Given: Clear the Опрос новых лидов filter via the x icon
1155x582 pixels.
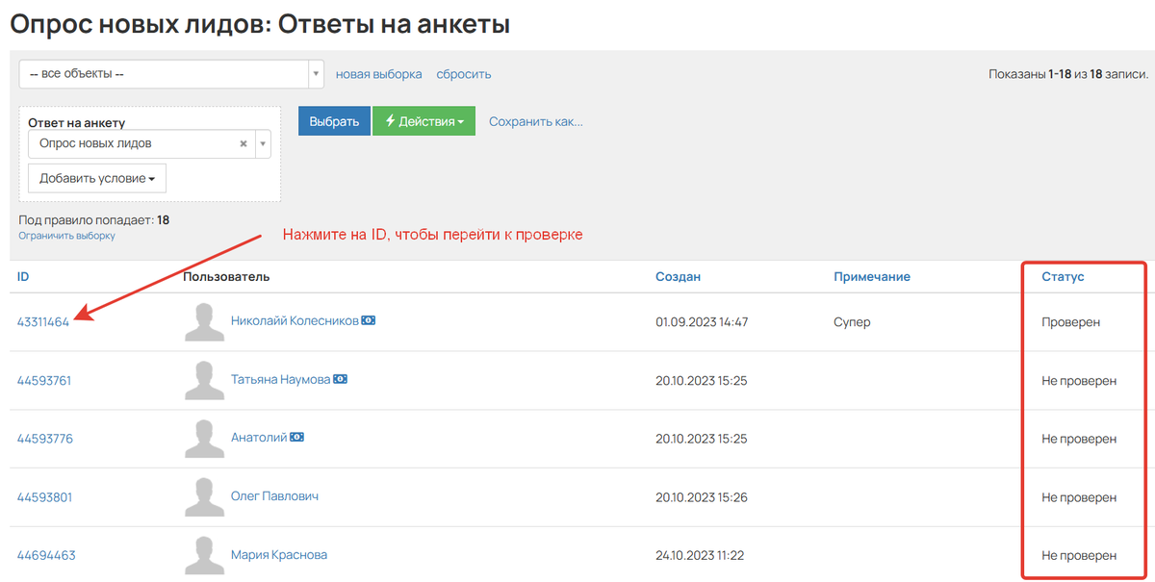Looking at the screenshot, I should (x=243, y=141).
